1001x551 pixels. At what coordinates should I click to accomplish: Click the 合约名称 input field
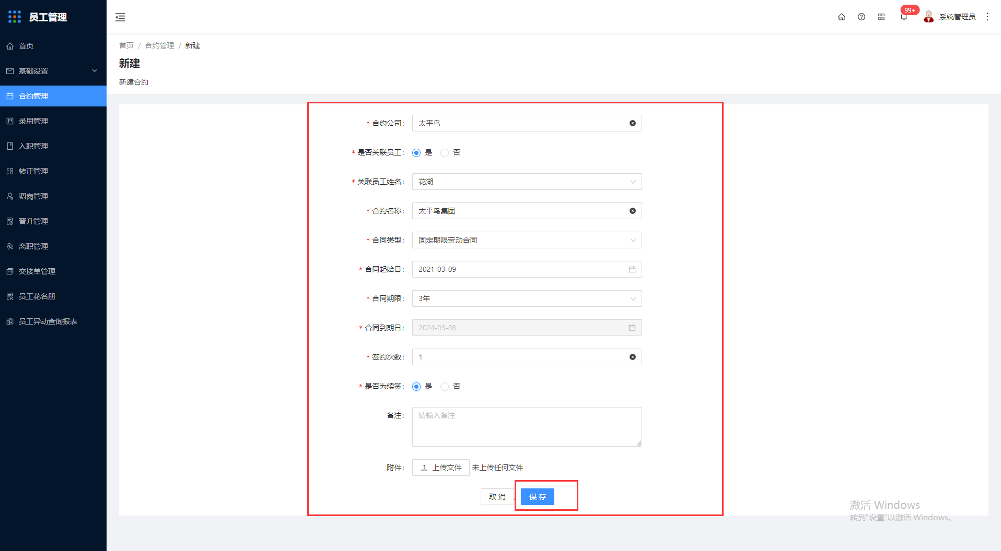(527, 211)
